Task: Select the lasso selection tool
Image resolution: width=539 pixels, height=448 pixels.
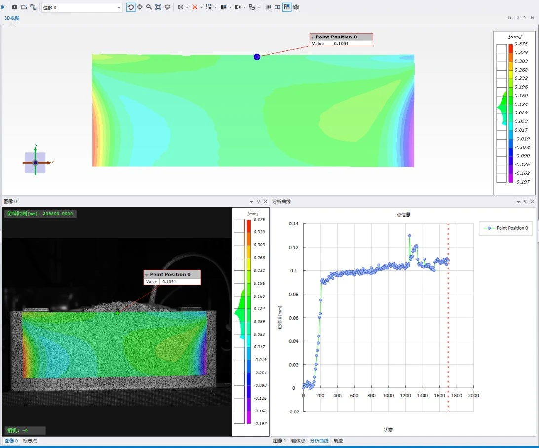Action: tap(168, 7)
